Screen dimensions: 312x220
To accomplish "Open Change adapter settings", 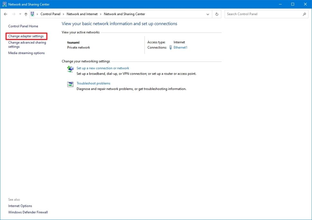I will [x=26, y=36].
